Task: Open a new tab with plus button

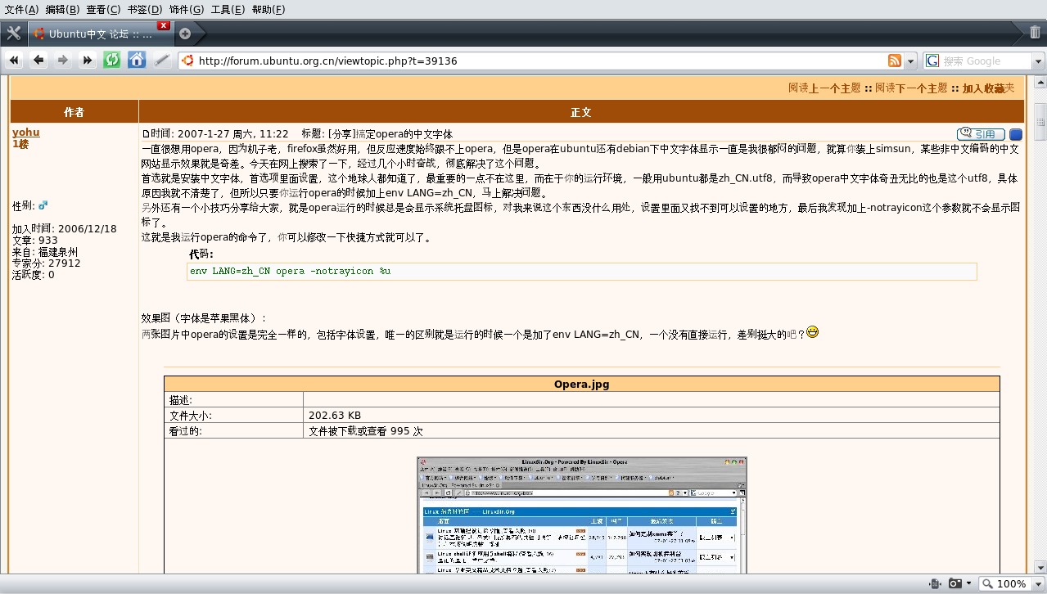Action: 185,34
